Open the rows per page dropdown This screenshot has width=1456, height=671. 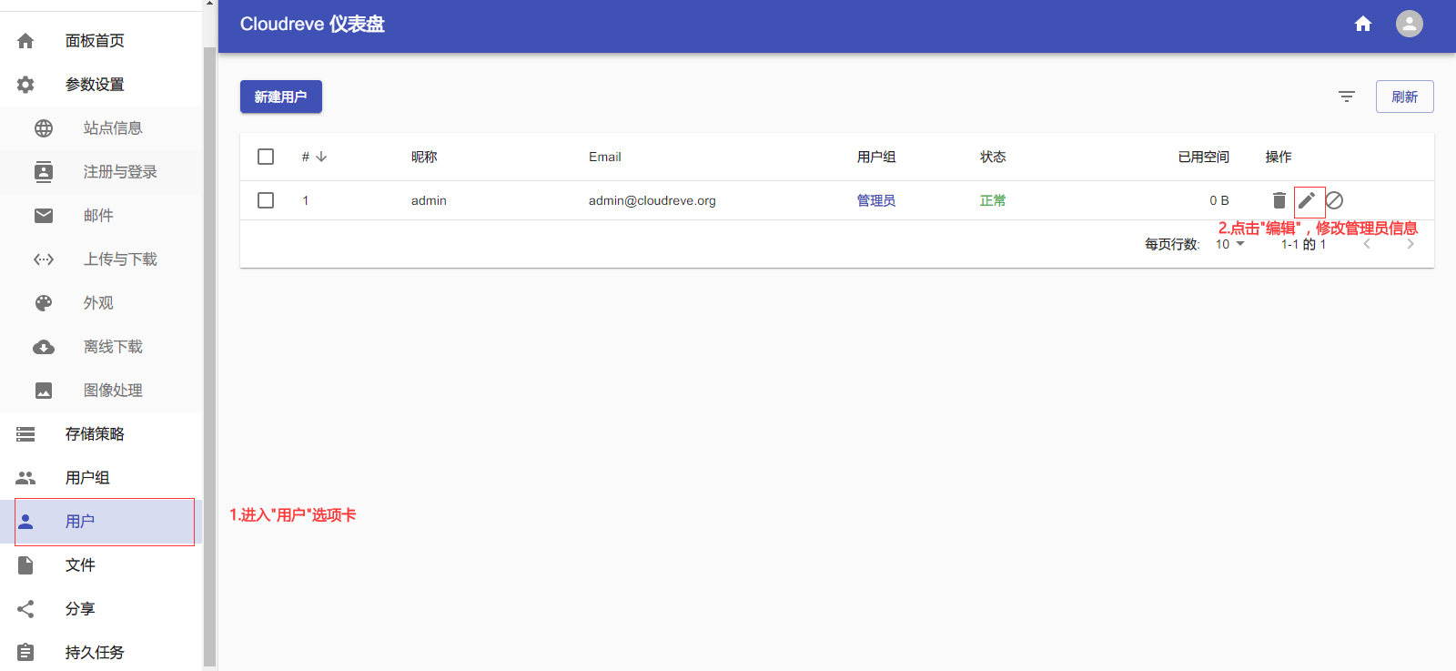pos(1230,244)
